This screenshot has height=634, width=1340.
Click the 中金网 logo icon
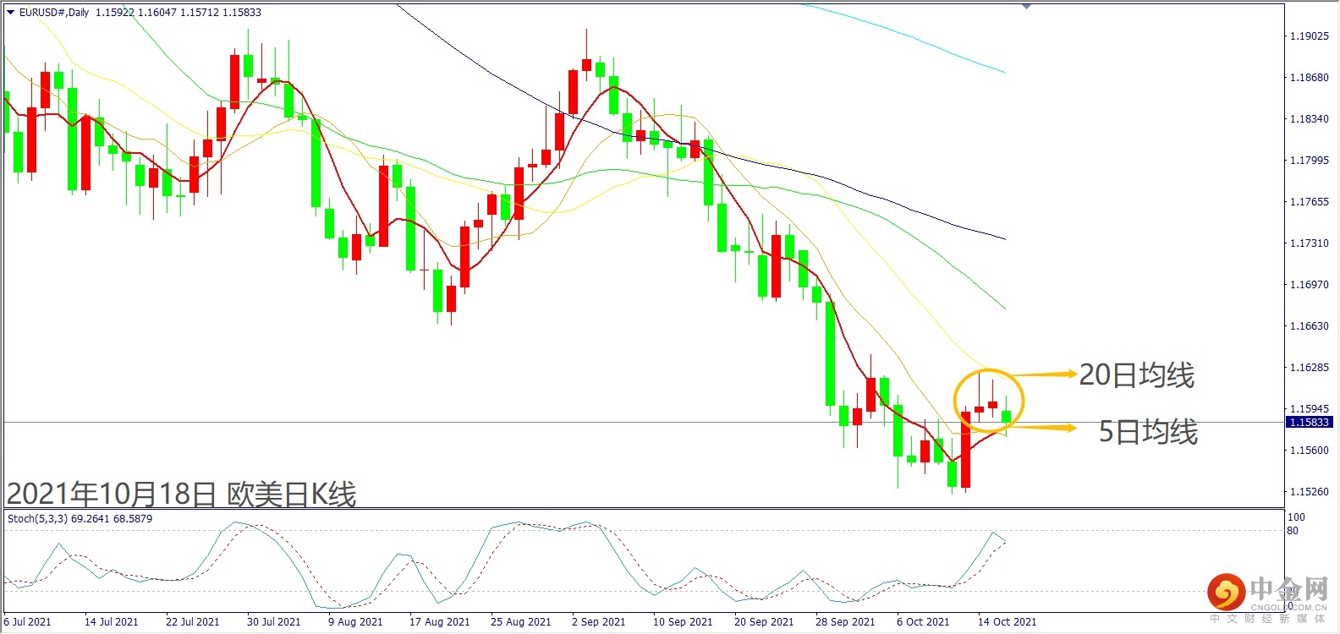point(1226,593)
